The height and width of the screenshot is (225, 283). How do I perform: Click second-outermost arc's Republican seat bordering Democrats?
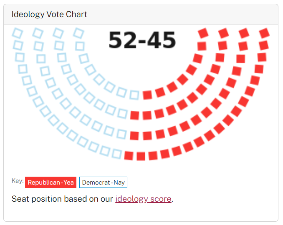pyautogui.click(x=134, y=136)
